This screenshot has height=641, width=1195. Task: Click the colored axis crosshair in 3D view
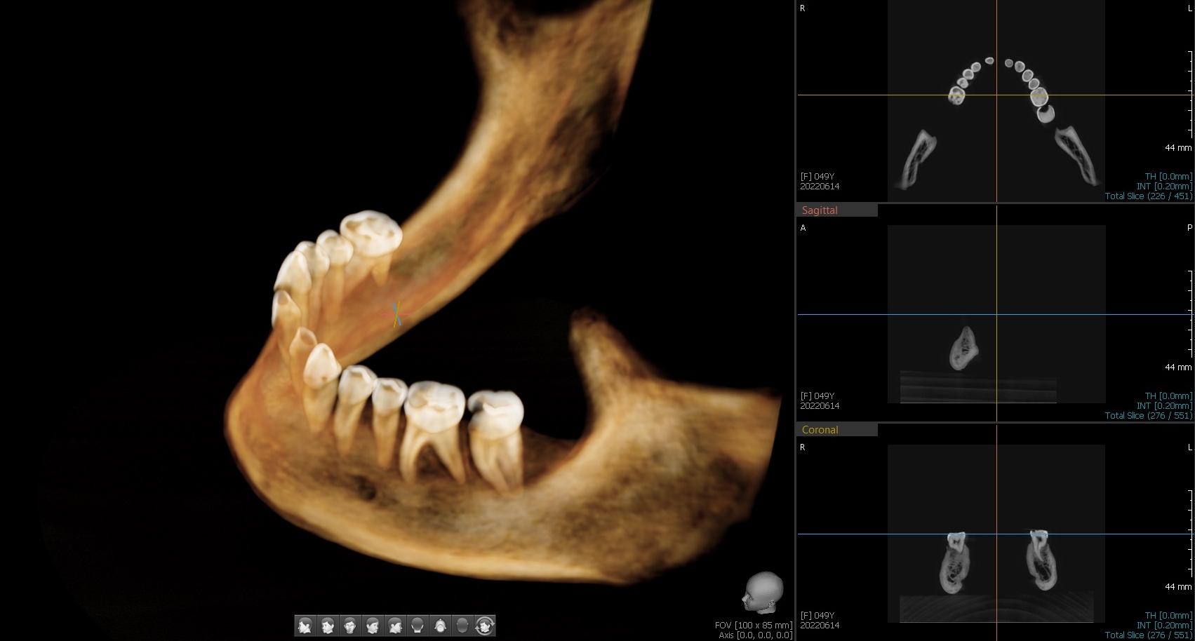click(x=396, y=314)
